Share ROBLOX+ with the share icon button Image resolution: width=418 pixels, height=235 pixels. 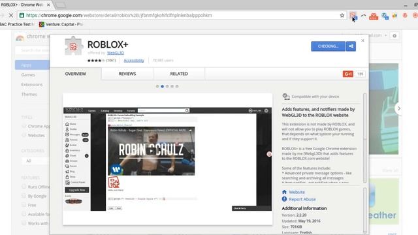(x=351, y=46)
